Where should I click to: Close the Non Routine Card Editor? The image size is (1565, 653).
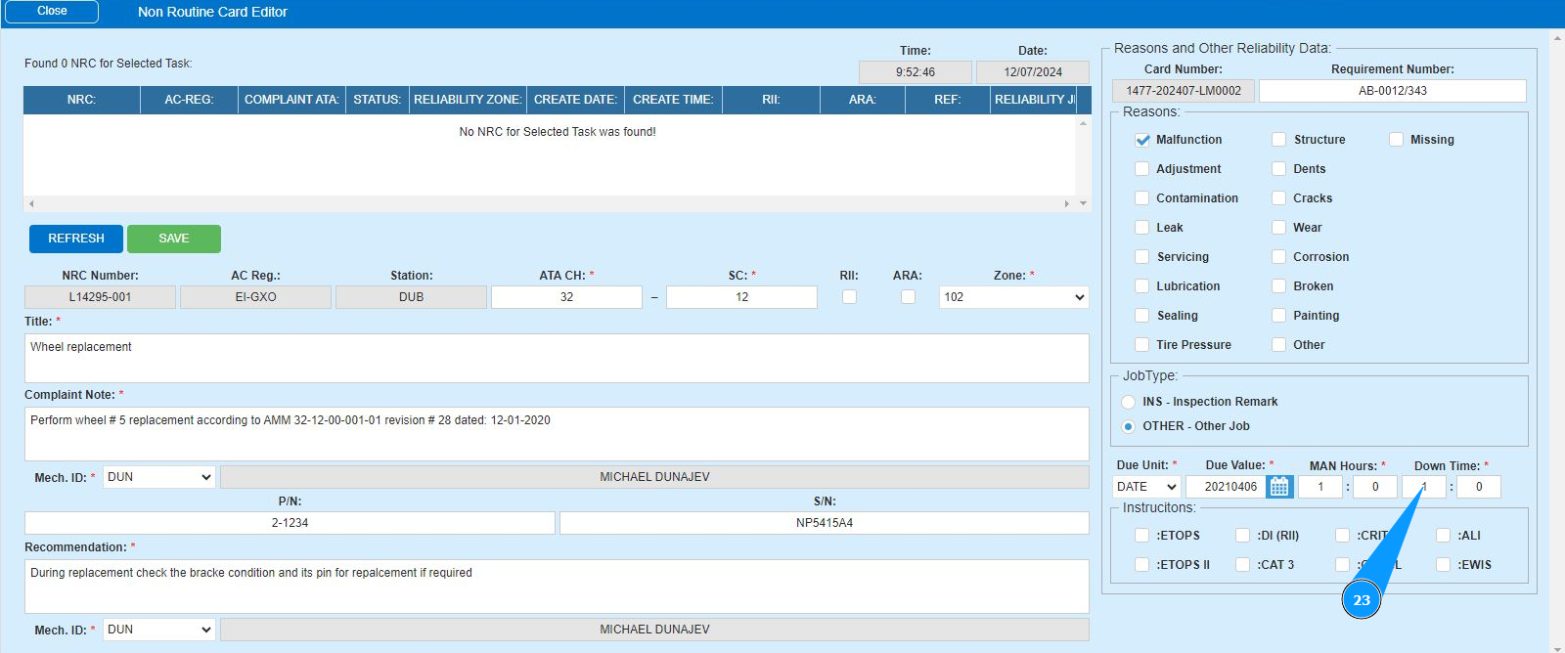tap(52, 12)
